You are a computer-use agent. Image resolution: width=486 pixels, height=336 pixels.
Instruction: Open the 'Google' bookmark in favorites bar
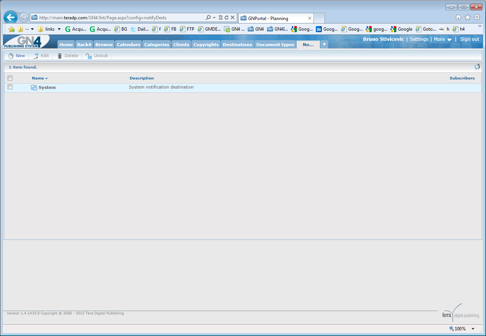401,29
